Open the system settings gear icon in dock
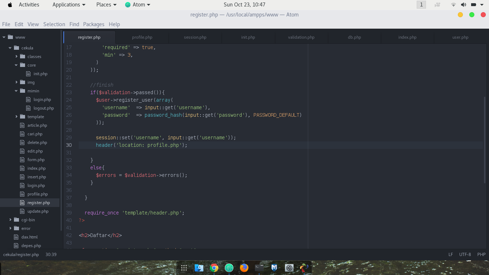 [289, 268]
